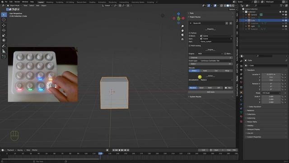Hide Camera in viewport via eye icon
The image size is (289, 163).
coord(283,14)
